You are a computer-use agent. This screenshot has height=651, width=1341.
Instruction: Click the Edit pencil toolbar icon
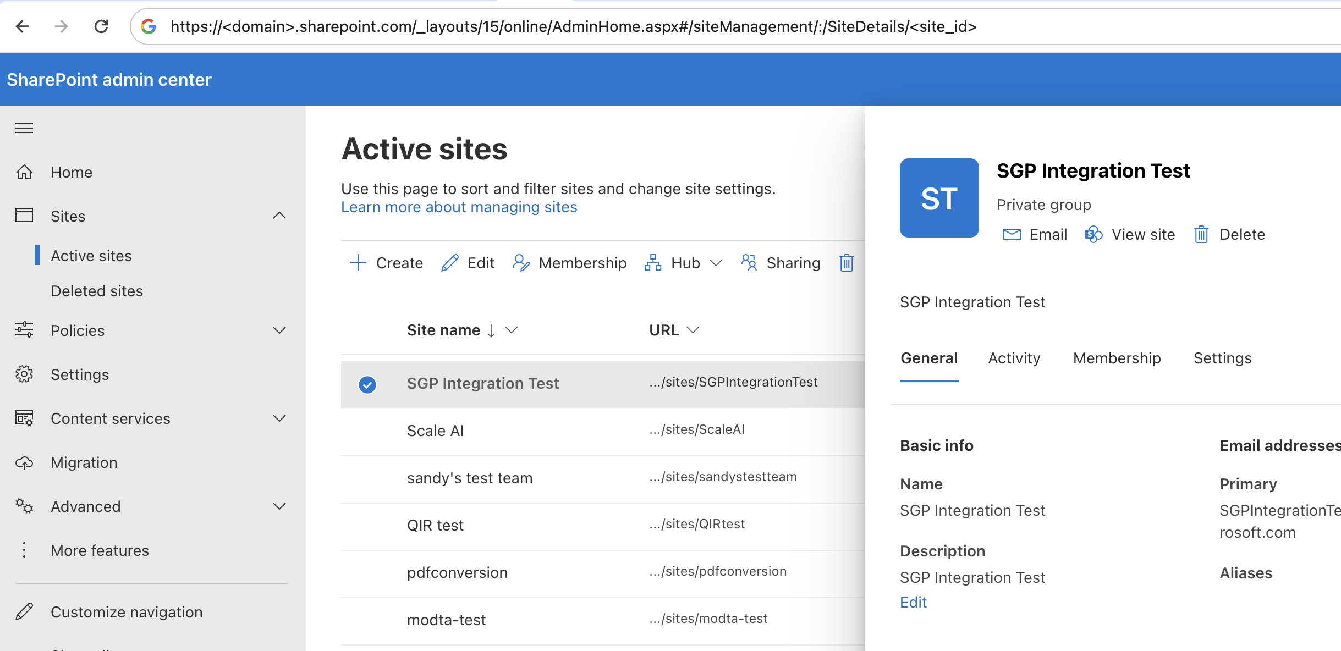click(x=449, y=263)
